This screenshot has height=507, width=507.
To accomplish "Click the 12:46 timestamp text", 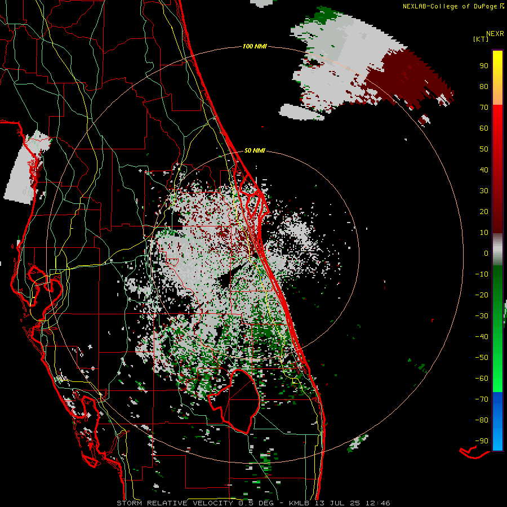I will [x=377, y=503].
